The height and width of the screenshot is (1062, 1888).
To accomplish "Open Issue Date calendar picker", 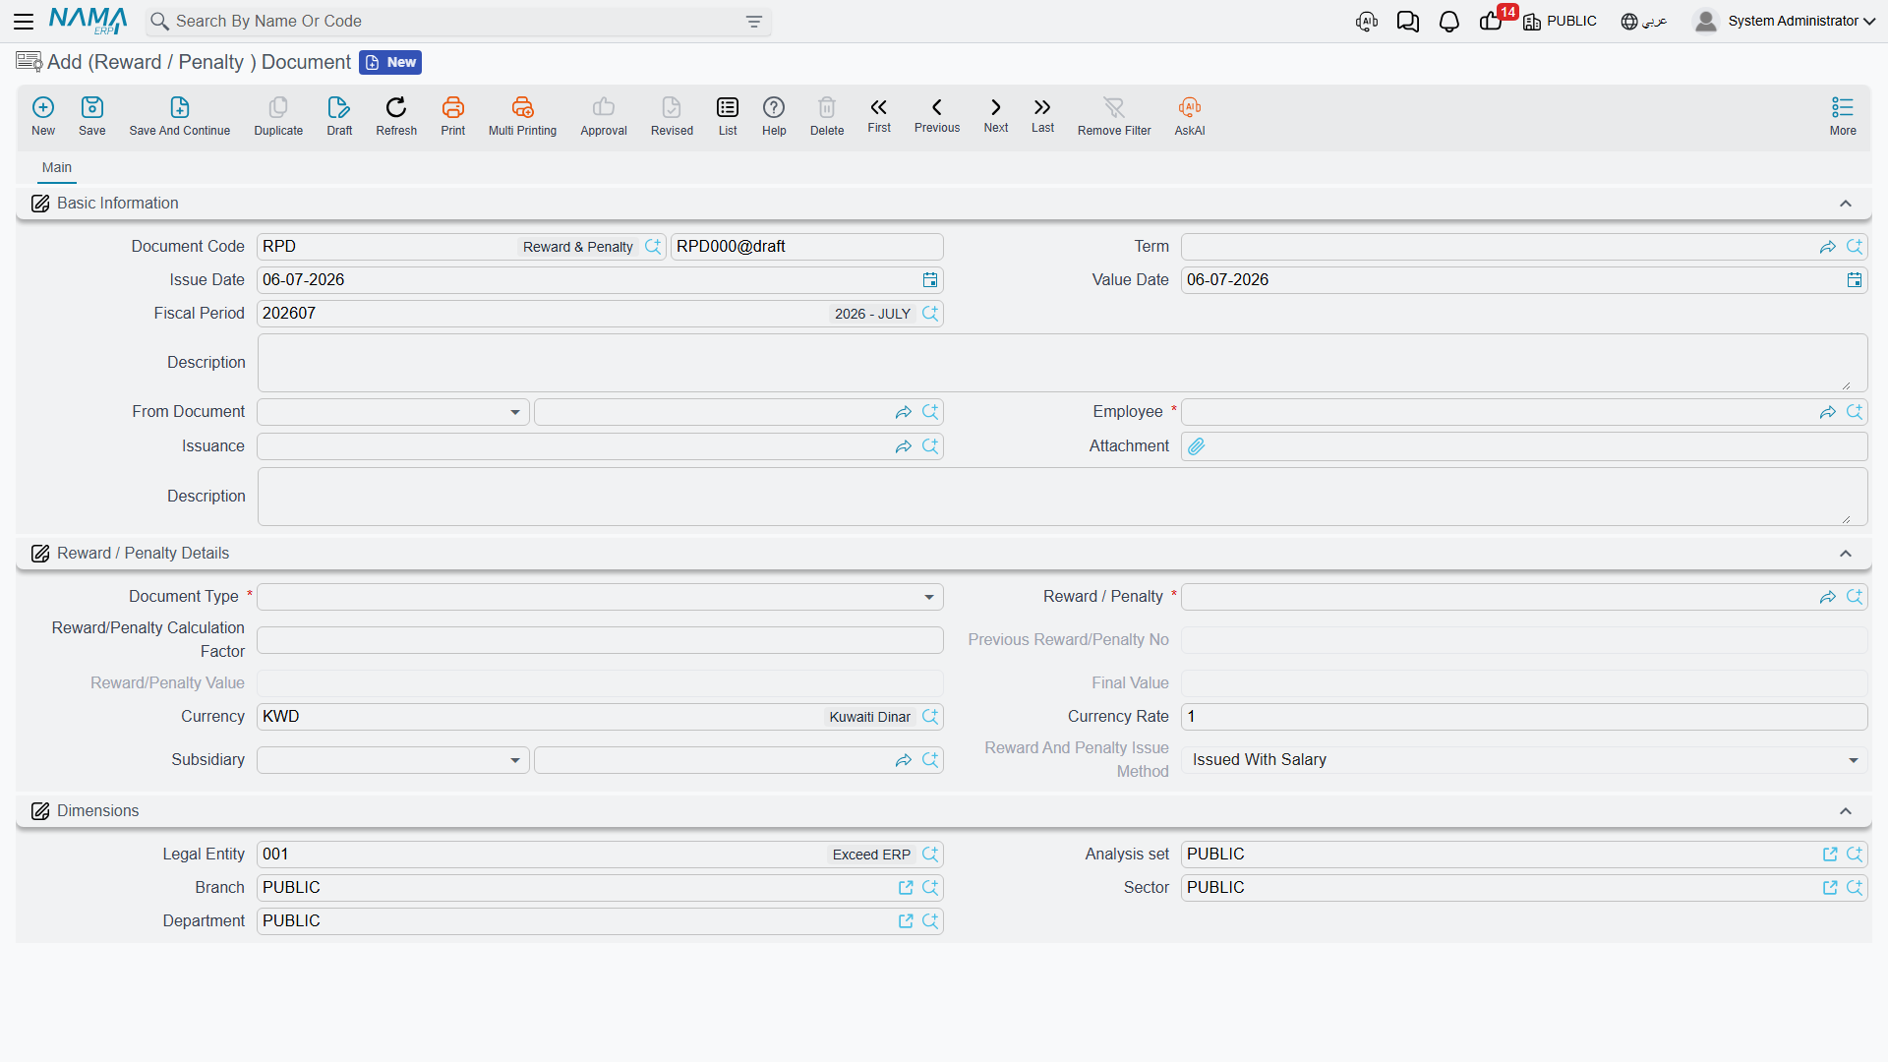I will tap(930, 280).
